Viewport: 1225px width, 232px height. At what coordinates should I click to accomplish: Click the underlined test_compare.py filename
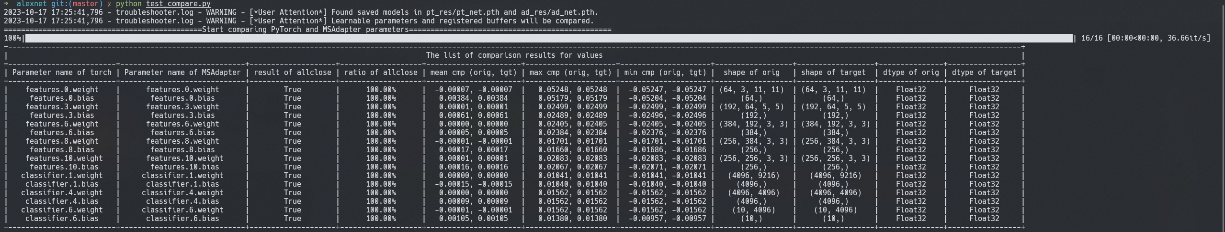pos(178,4)
